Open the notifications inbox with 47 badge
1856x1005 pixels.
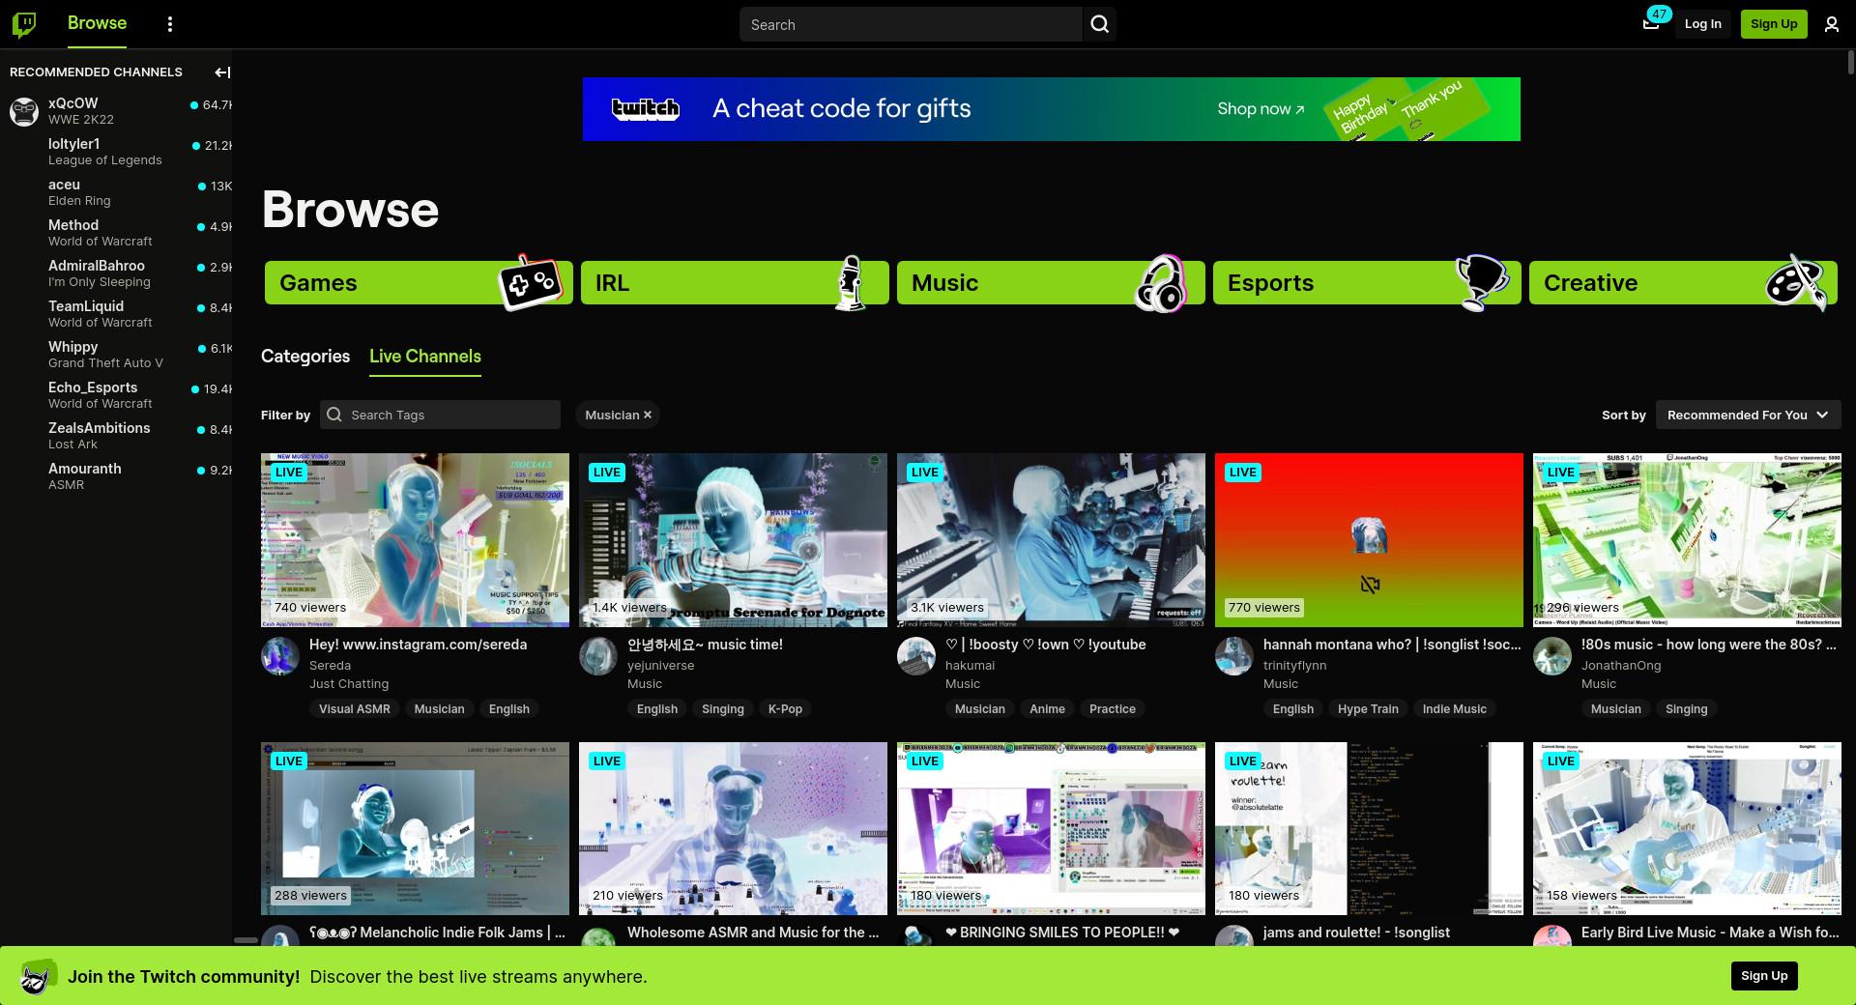(1651, 23)
